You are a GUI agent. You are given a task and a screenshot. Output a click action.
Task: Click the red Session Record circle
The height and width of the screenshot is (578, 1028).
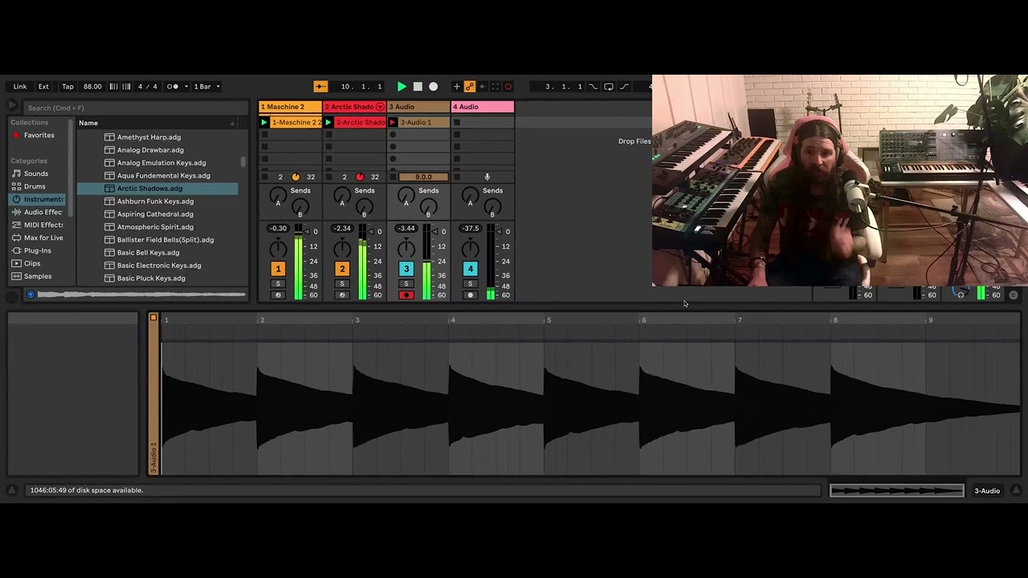click(x=508, y=87)
